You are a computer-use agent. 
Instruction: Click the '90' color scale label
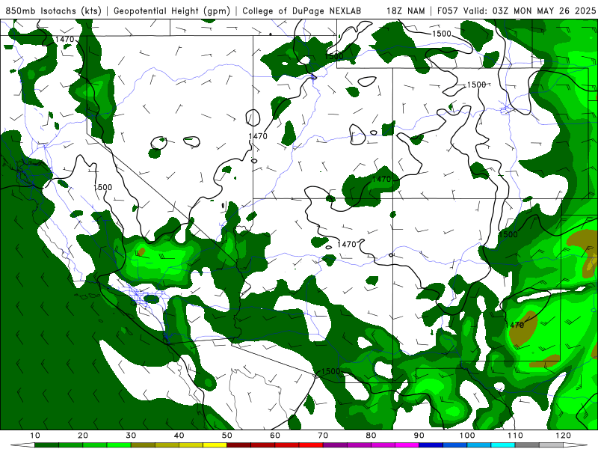(419, 436)
